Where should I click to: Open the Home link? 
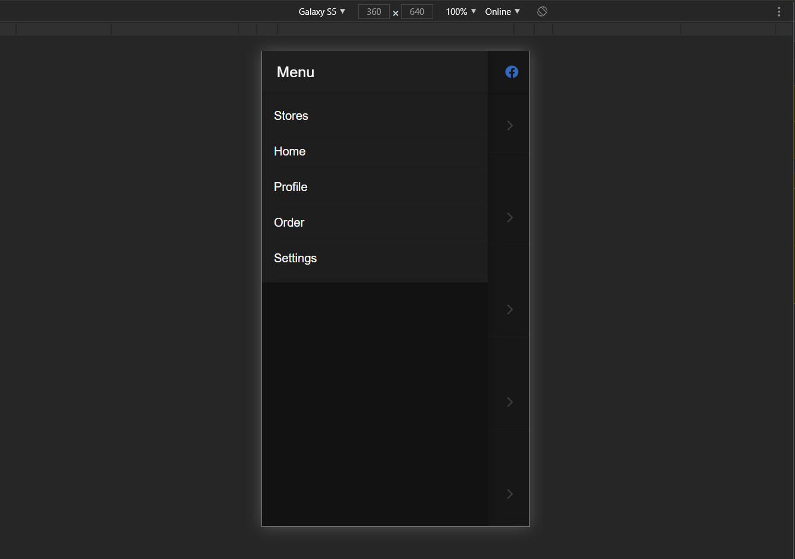point(289,151)
